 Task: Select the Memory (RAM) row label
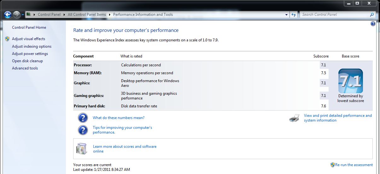[x=88, y=73]
